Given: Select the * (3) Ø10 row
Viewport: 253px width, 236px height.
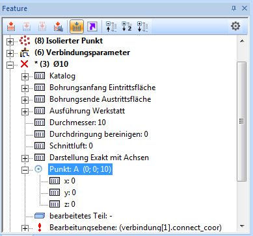Looking at the screenshot, I should pos(51,64).
